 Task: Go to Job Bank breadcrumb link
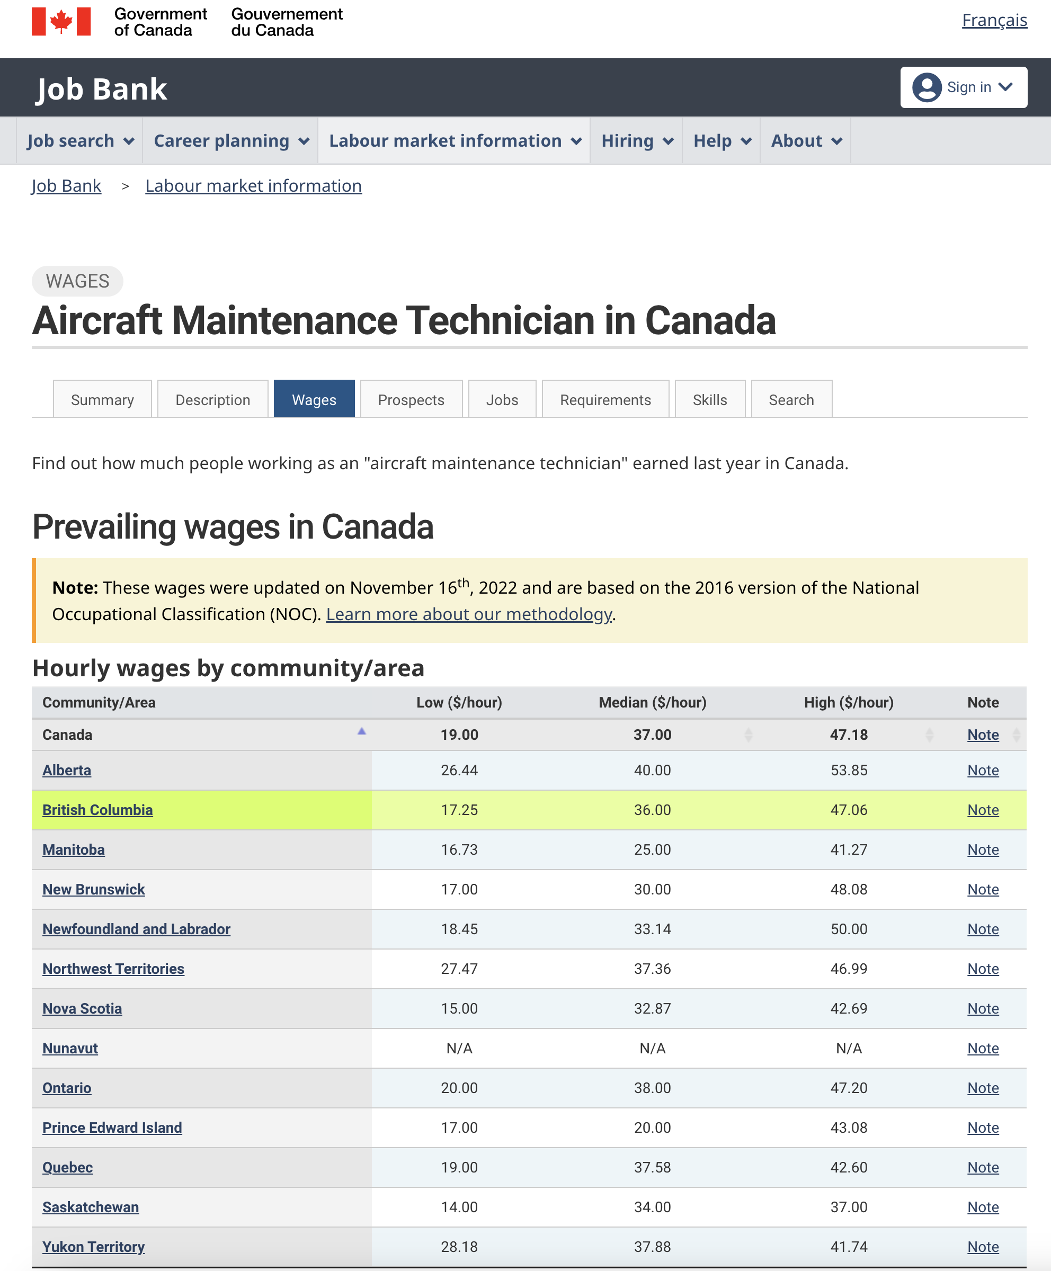pyautogui.click(x=67, y=186)
